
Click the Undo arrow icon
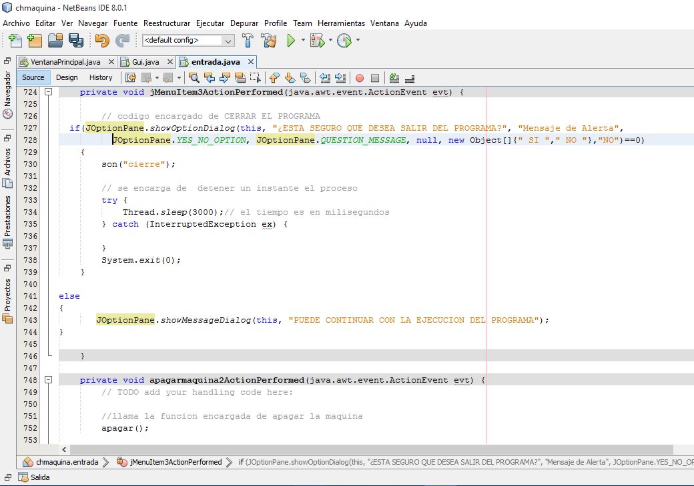tap(102, 40)
